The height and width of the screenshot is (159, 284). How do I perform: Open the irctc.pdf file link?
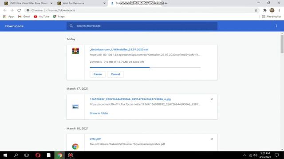click(95, 139)
